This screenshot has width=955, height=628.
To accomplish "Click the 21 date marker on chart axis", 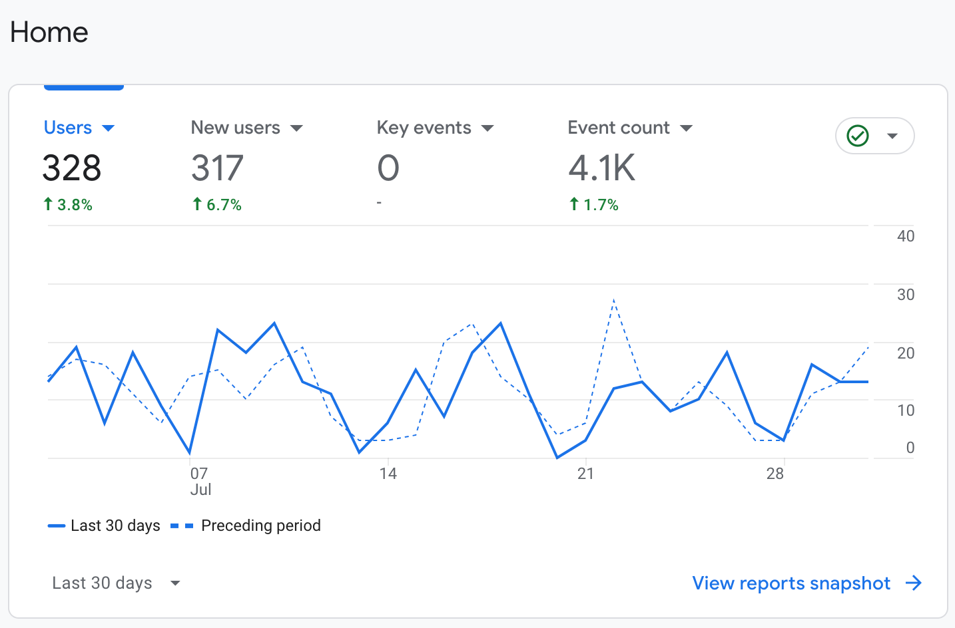I will coord(585,474).
